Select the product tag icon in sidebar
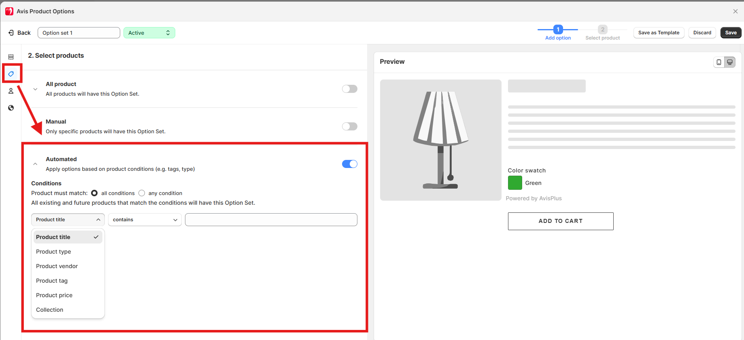 pos(11,74)
